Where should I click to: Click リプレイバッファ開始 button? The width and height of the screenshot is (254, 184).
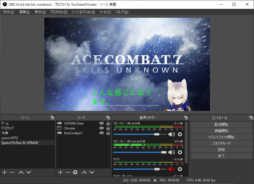[x=221, y=137]
